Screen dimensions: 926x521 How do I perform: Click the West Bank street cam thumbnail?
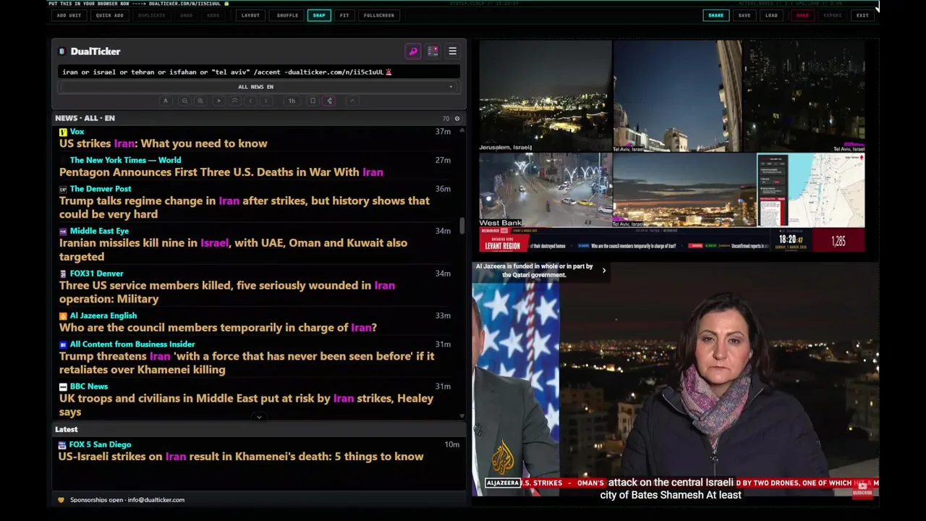545,190
